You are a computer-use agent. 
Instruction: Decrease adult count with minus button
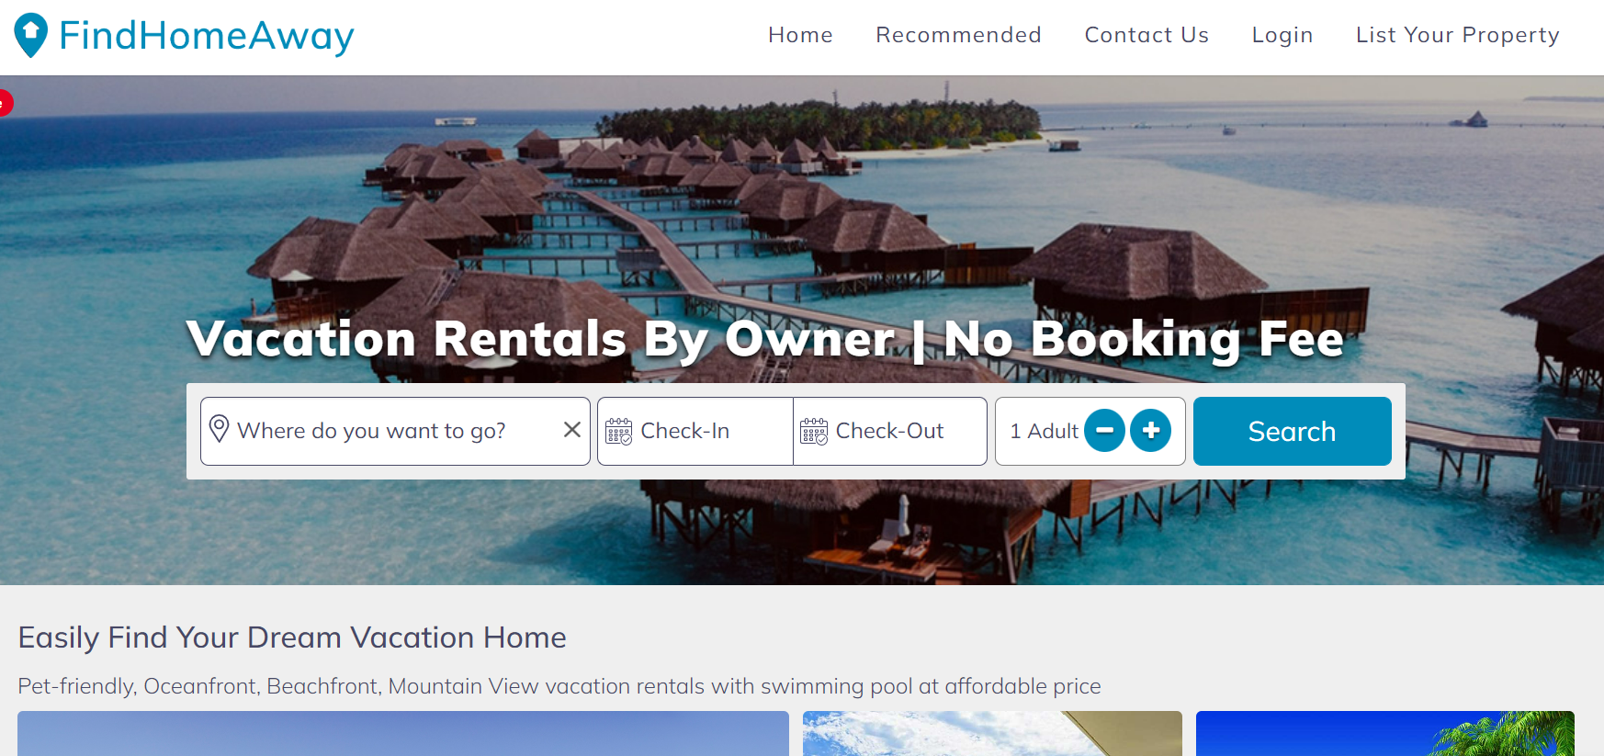pyautogui.click(x=1104, y=430)
